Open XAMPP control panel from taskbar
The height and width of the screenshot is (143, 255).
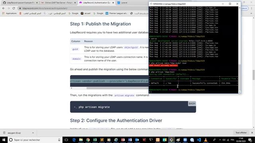click(x=158, y=140)
